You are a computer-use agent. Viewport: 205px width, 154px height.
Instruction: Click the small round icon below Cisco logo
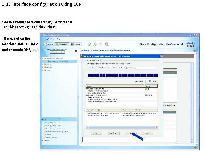[194, 51]
